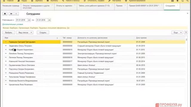The width and height of the screenshot is (191, 107).
Task: Click the Выбрать button
Action: coord(9,32)
